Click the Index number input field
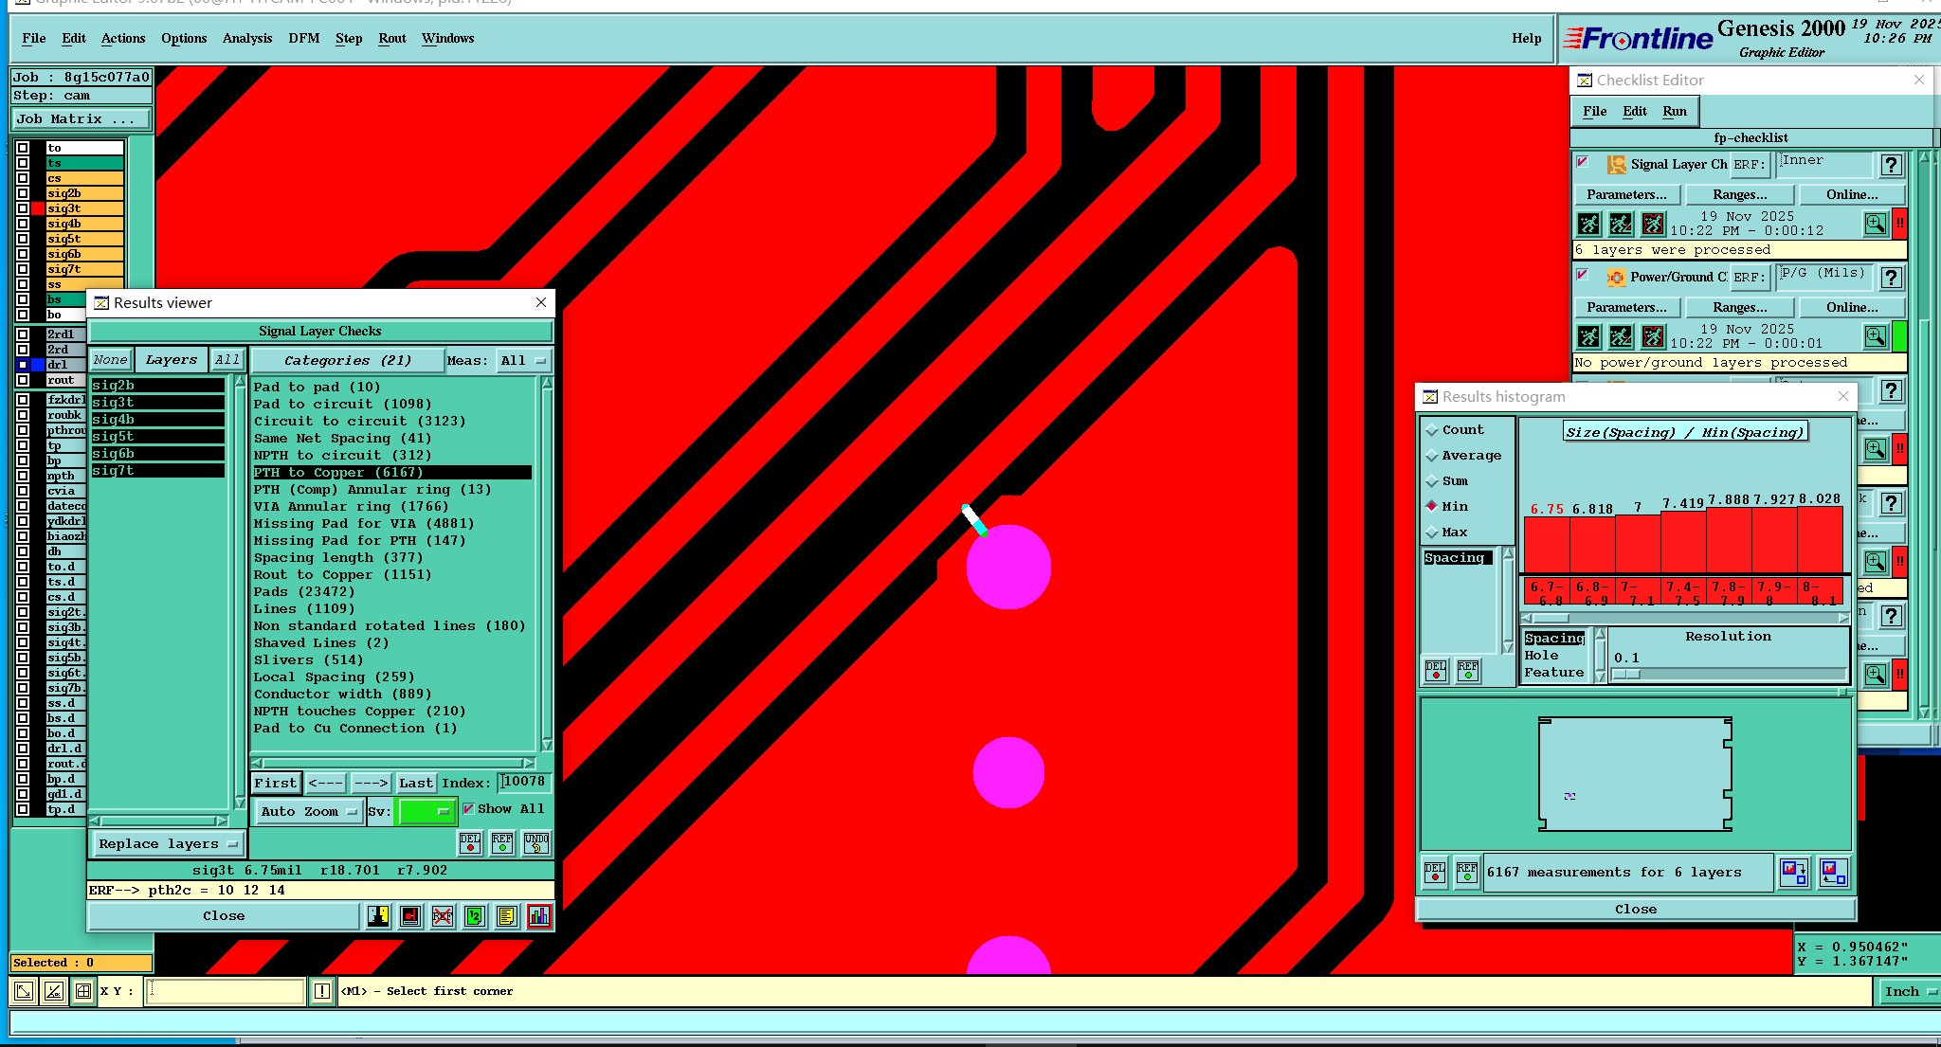This screenshot has width=1941, height=1047. click(x=524, y=782)
